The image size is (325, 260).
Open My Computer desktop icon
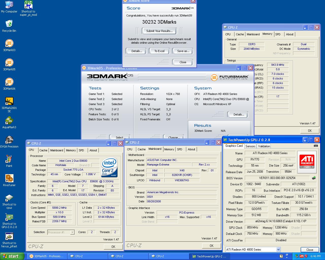(x=9, y=7)
